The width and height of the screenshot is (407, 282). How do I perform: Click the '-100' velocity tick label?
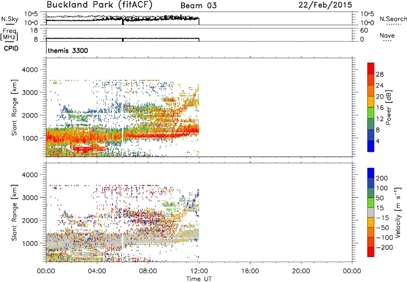[x=385, y=238]
